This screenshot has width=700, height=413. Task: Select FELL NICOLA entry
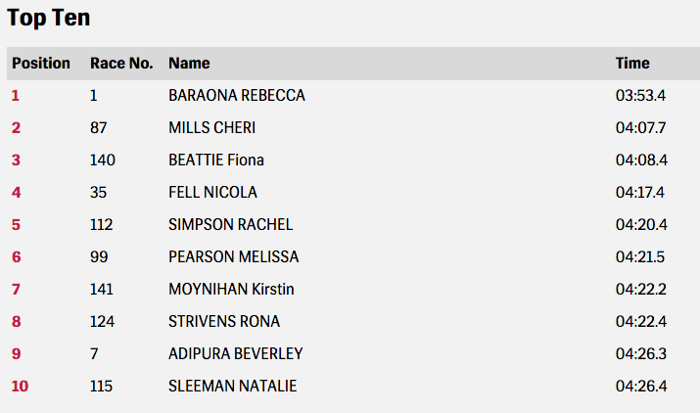212,193
